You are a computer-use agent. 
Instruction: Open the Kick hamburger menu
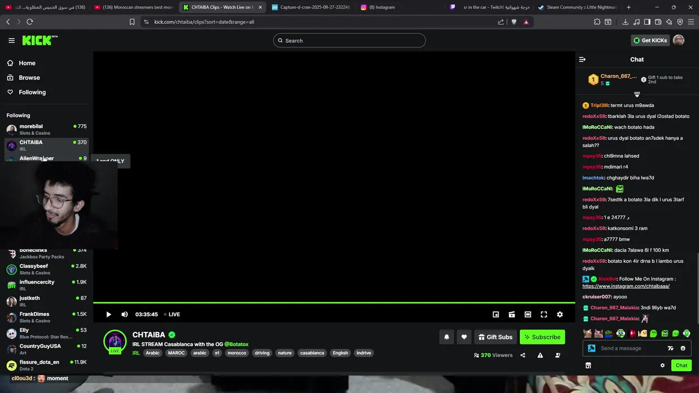(11, 40)
